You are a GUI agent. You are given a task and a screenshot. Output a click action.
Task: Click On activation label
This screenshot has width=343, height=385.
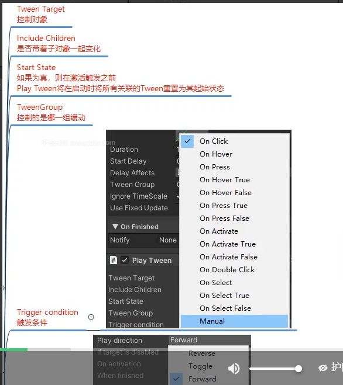(x=119, y=364)
